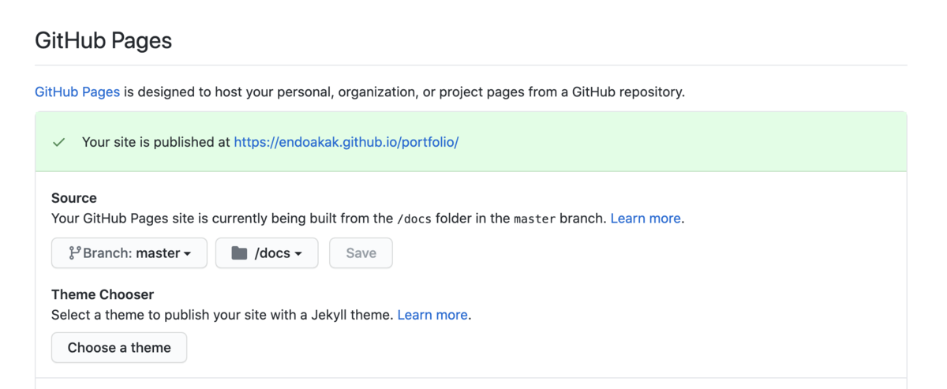Follow the blue GitHub Pages link

click(x=77, y=92)
